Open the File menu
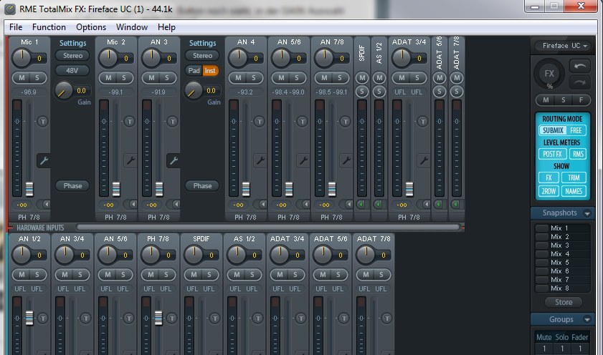603x355 pixels. (16, 27)
